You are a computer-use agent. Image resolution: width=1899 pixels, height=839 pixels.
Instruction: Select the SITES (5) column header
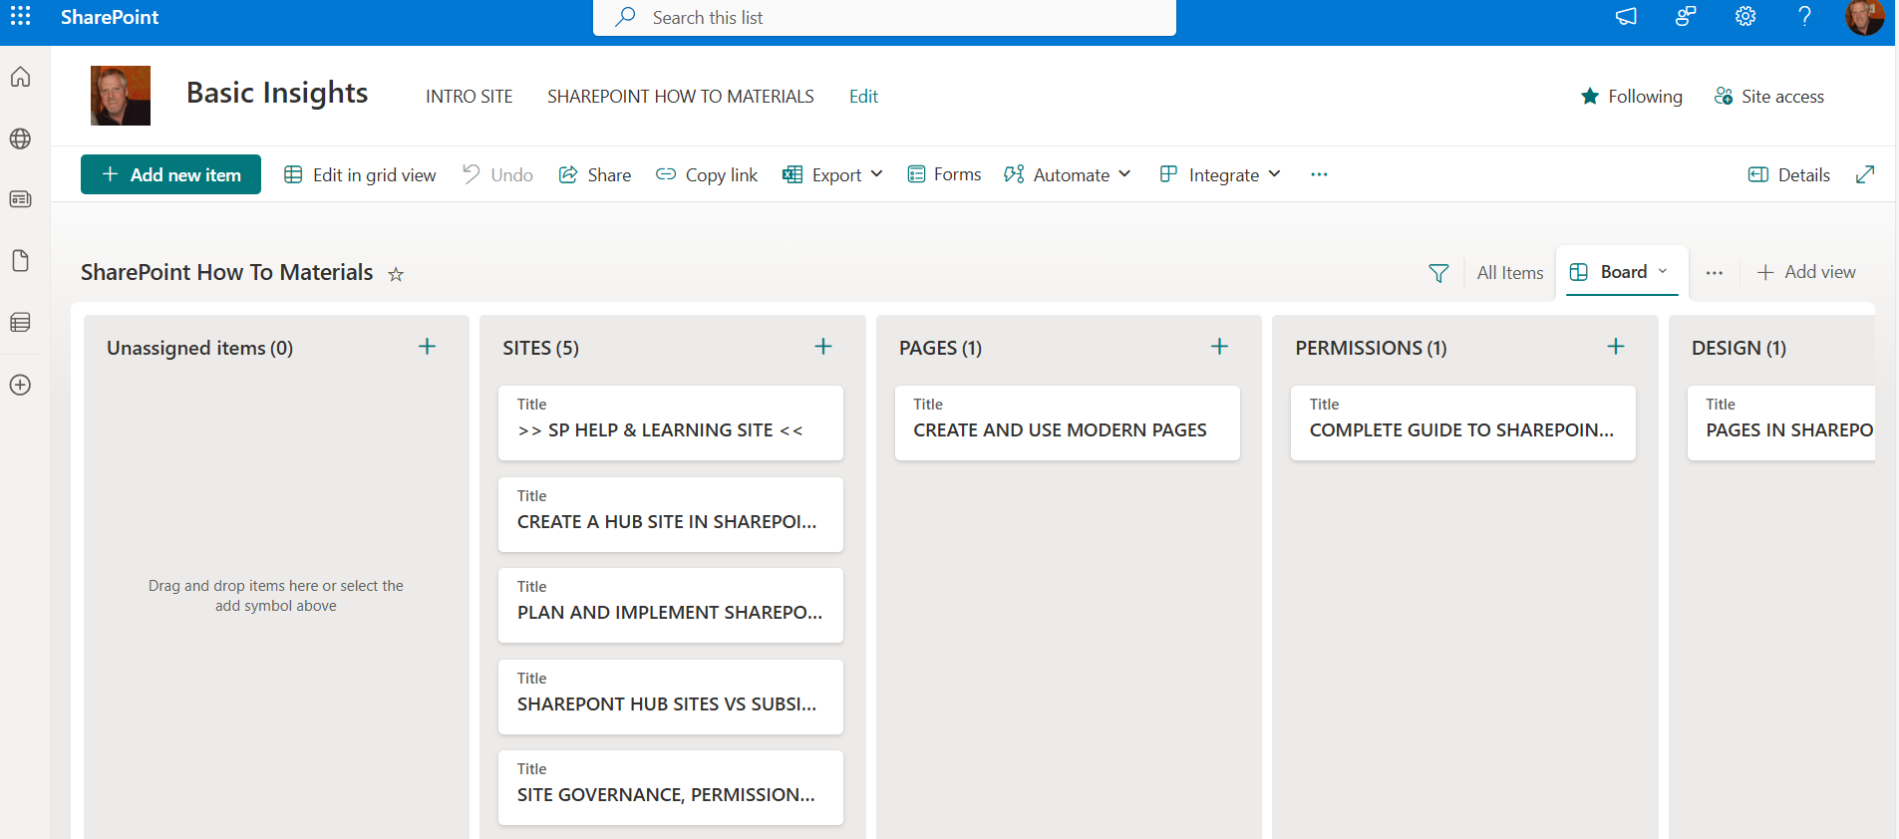click(540, 348)
